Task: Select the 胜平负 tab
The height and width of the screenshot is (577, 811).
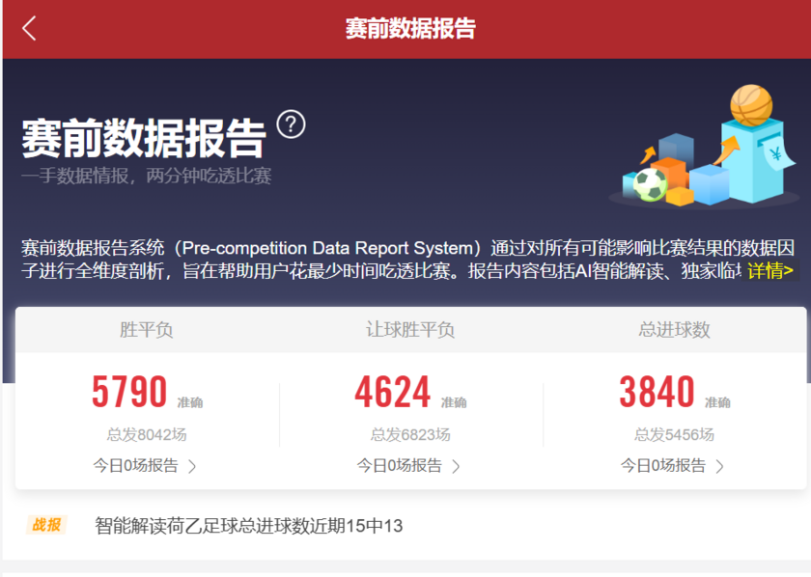Action: pos(147,330)
